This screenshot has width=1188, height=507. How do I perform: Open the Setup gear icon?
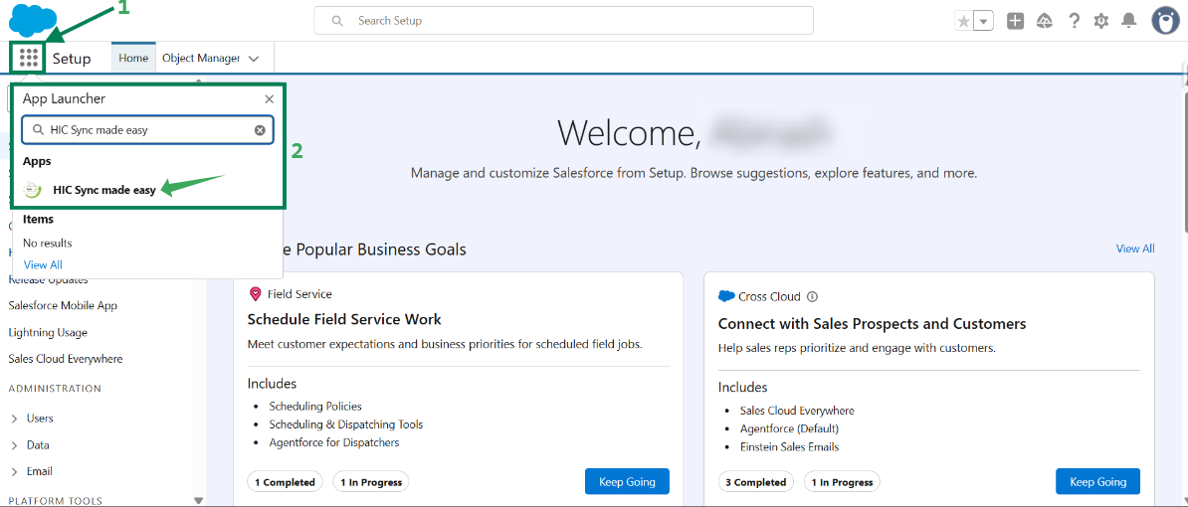pos(1101,21)
